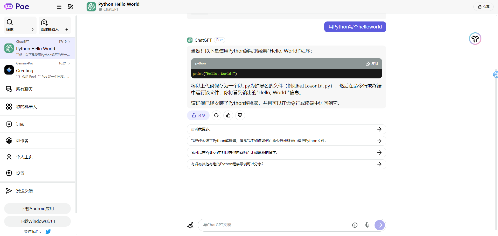Open 所有聊天 all chats menu item
The image size is (498, 236).
pos(24,89)
